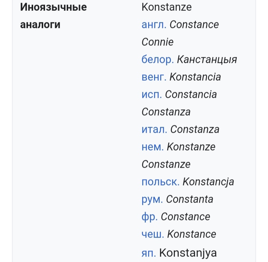Open the польск. language link
The image size is (268, 262).
(160, 182)
